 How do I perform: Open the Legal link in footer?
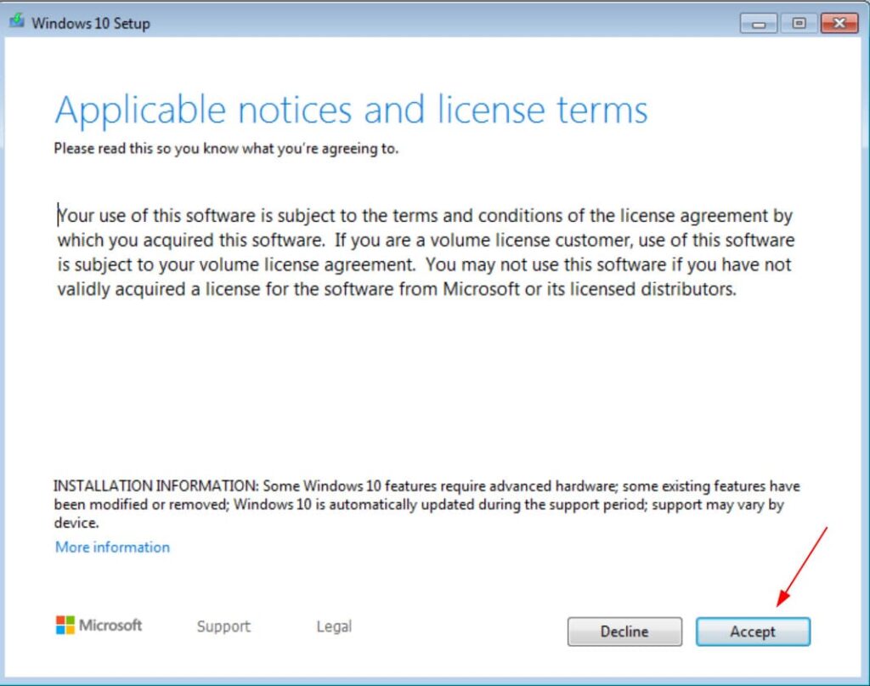click(334, 626)
